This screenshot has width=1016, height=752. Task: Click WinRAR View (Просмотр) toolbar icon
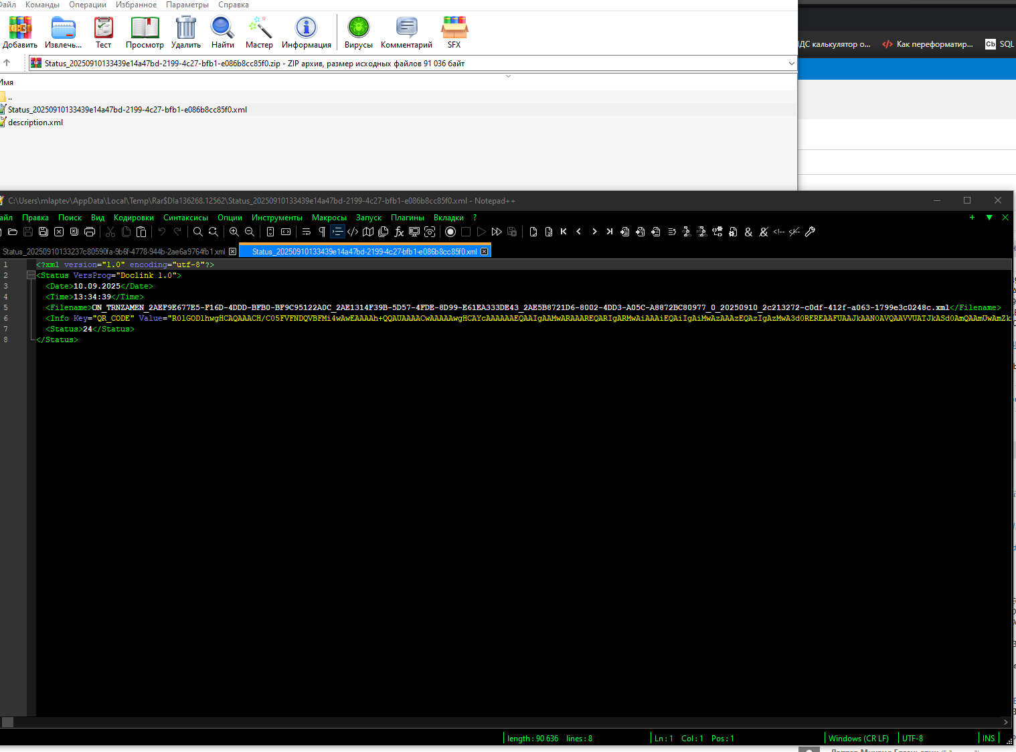coord(145,32)
